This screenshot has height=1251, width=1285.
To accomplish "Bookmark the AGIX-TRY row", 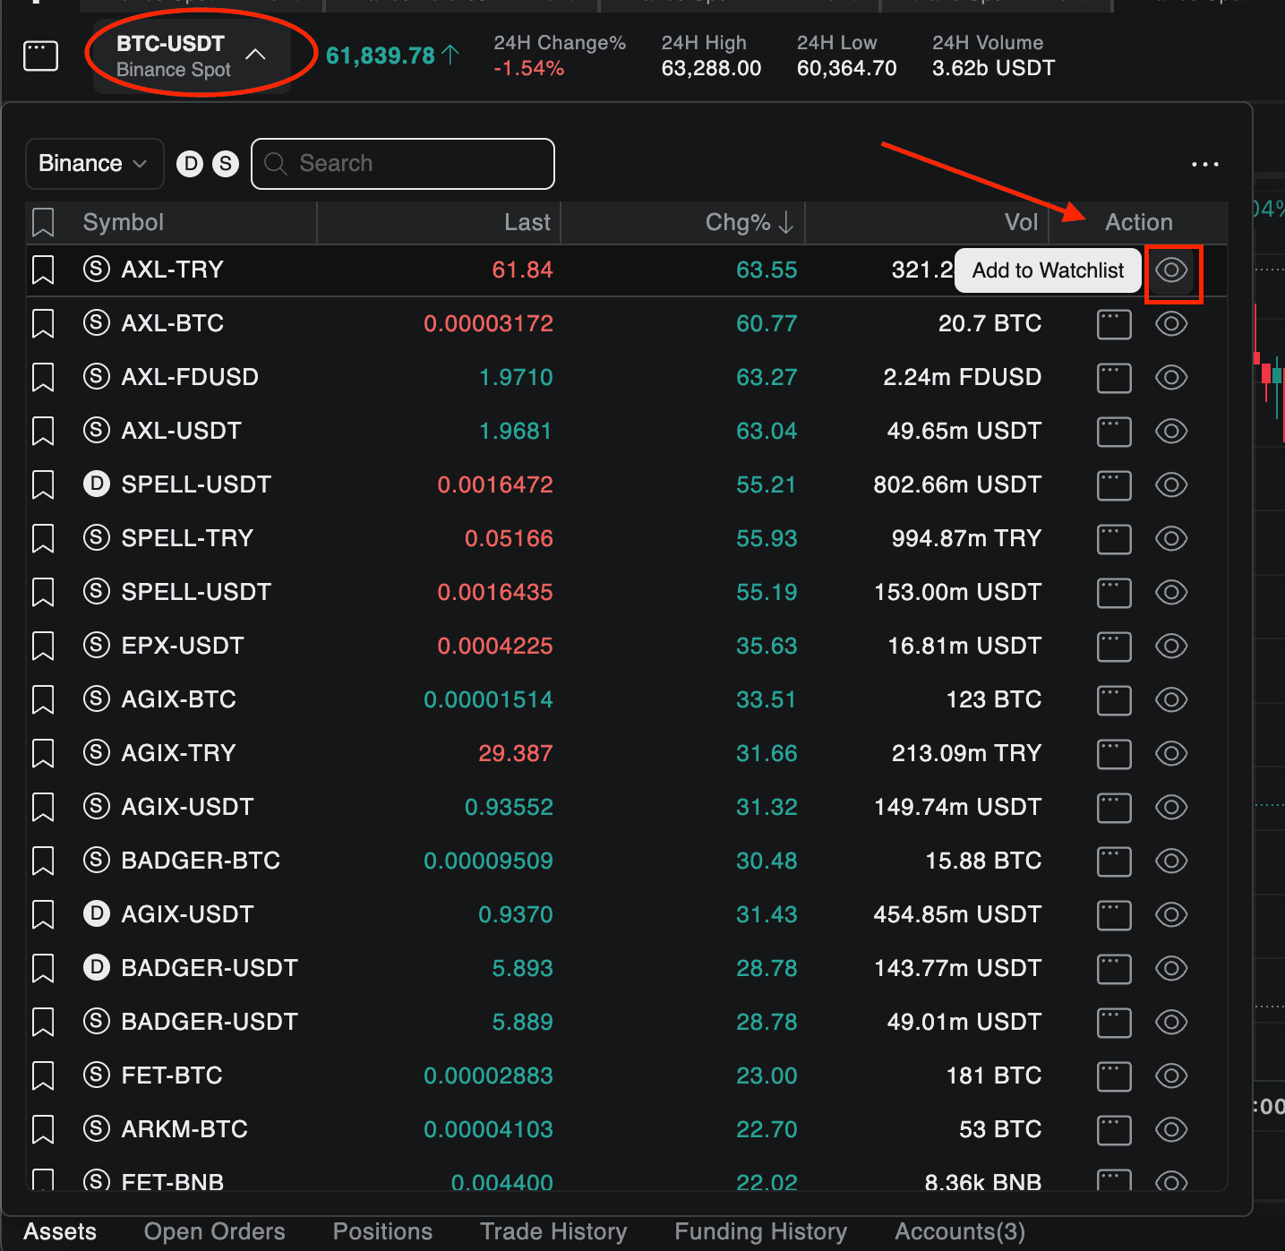I will click(x=43, y=753).
